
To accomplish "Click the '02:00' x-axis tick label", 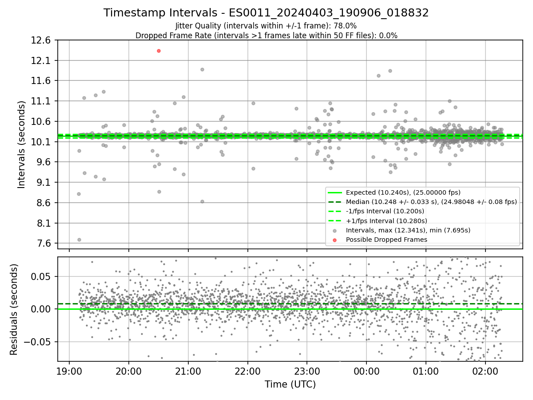I will (x=485, y=371).
